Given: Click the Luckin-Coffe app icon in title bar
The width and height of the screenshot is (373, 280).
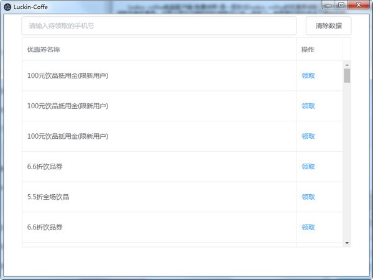Looking at the screenshot, I should click(7, 6).
